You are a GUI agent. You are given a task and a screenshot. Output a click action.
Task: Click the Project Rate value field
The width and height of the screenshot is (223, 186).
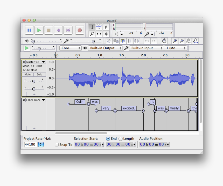tap(31, 144)
